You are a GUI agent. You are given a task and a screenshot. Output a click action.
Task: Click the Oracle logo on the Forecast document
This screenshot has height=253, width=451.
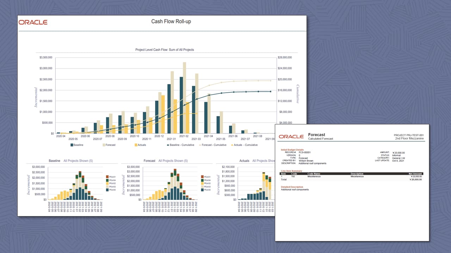pos(291,137)
